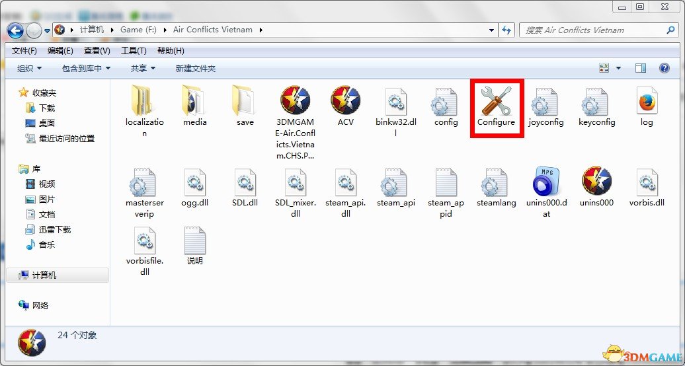This screenshot has height=366, width=685.
Task: Click the back navigation arrow
Action: (x=16, y=30)
